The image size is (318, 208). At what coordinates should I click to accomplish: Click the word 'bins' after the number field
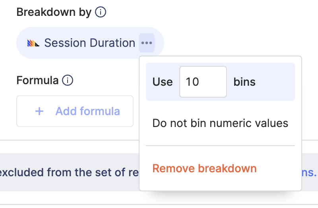pos(244,82)
